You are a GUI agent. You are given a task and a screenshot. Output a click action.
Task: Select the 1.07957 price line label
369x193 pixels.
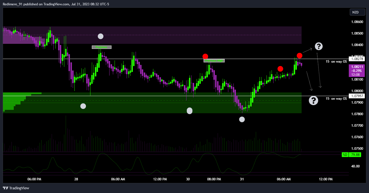click(x=357, y=96)
